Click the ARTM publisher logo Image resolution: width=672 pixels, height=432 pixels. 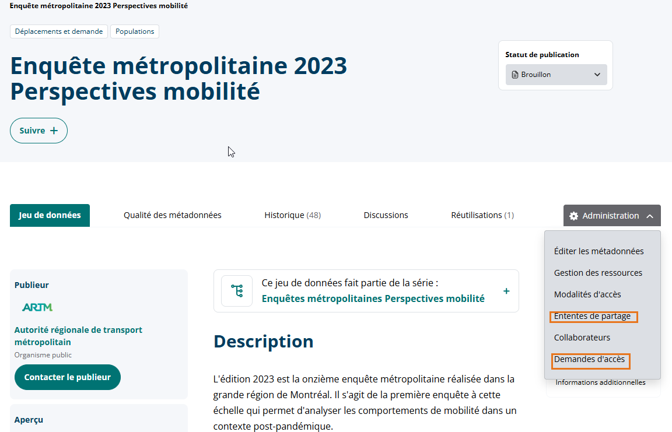(x=37, y=307)
